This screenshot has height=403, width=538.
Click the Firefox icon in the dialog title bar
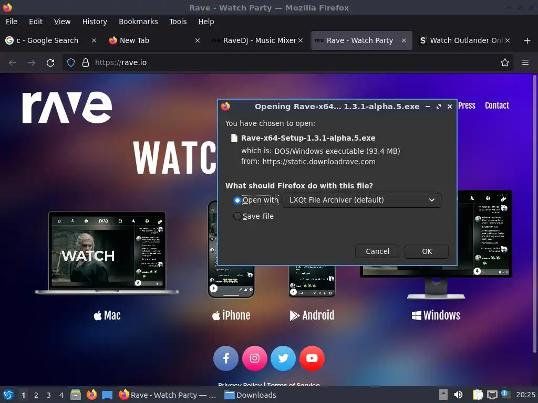click(x=225, y=107)
